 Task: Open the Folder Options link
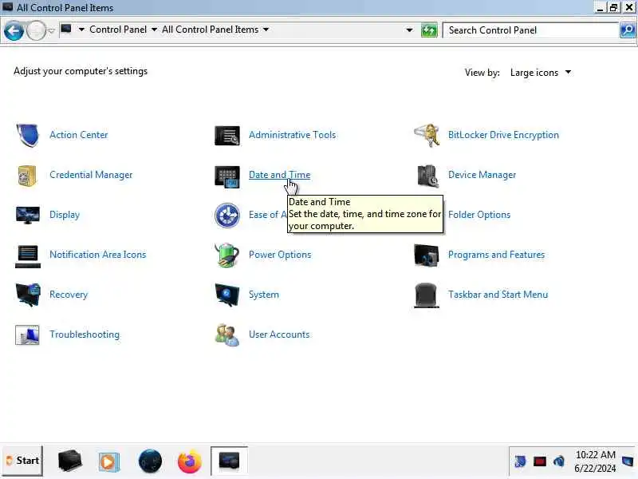(479, 215)
